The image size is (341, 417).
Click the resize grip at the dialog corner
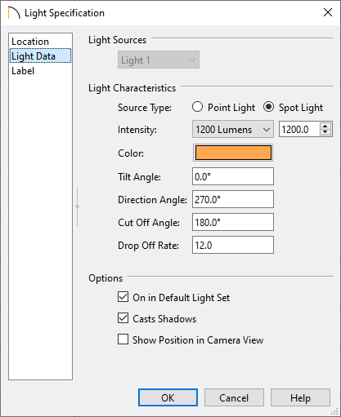(334, 411)
